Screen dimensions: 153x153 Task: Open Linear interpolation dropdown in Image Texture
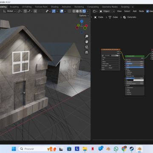tap(111, 57)
